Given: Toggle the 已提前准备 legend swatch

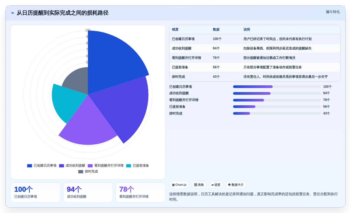Looking at the screenshot, I should point(129,166).
